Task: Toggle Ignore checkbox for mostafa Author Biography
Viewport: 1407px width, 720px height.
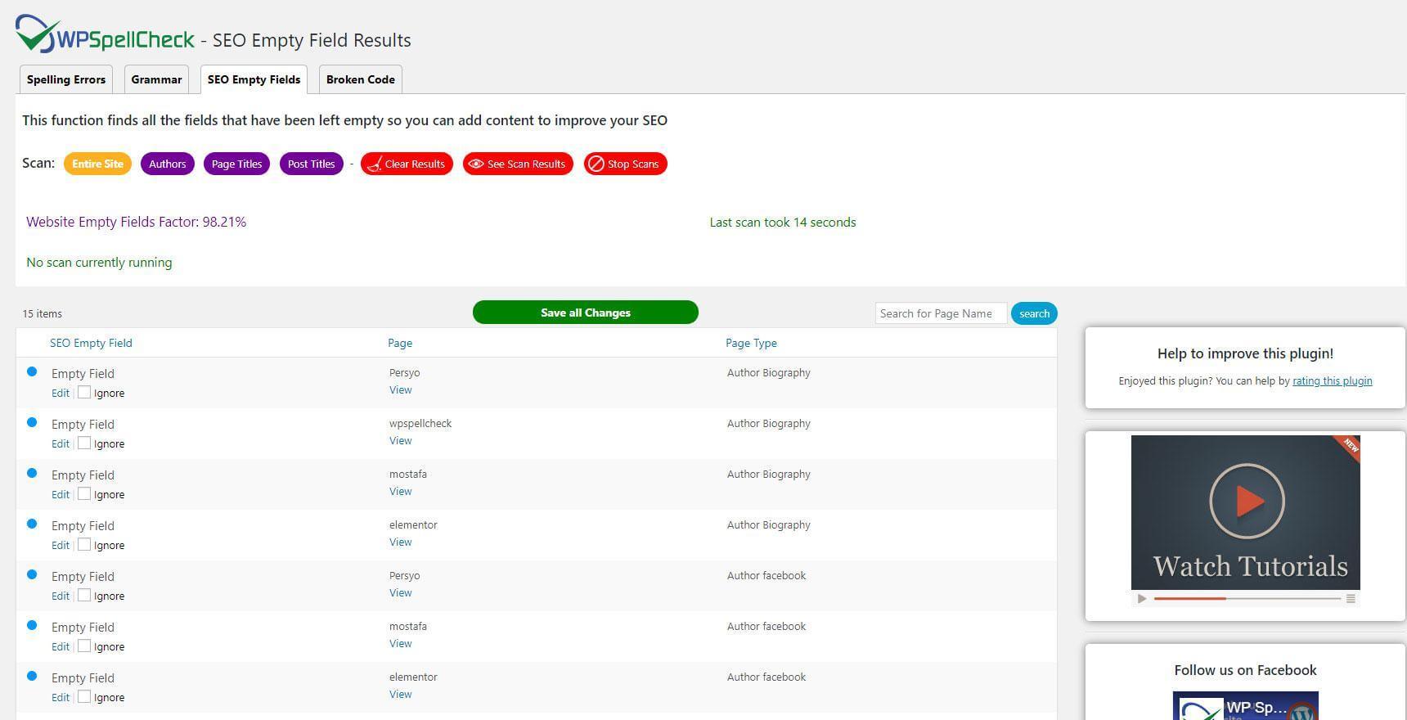Action: (x=84, y=493)
